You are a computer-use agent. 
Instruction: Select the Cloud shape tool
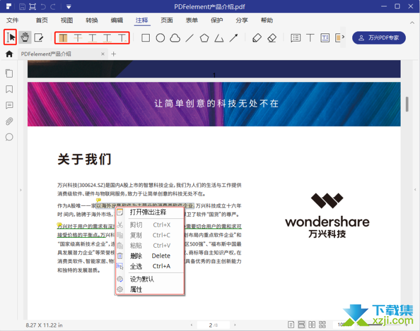[x=175, y=38]
